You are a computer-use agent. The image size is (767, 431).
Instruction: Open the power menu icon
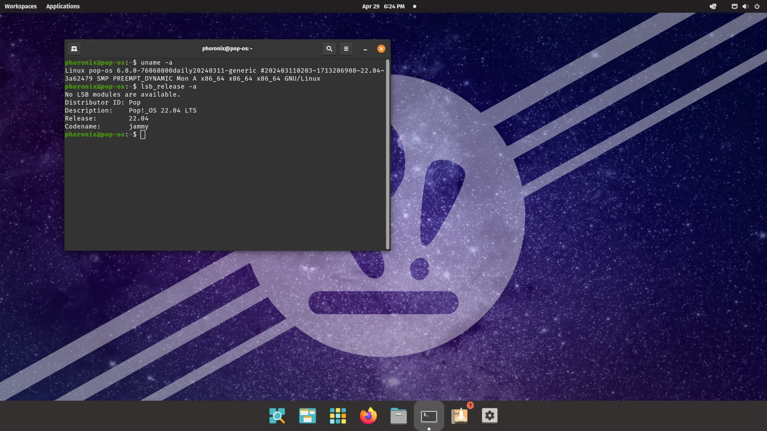click(x=757, y=6)
